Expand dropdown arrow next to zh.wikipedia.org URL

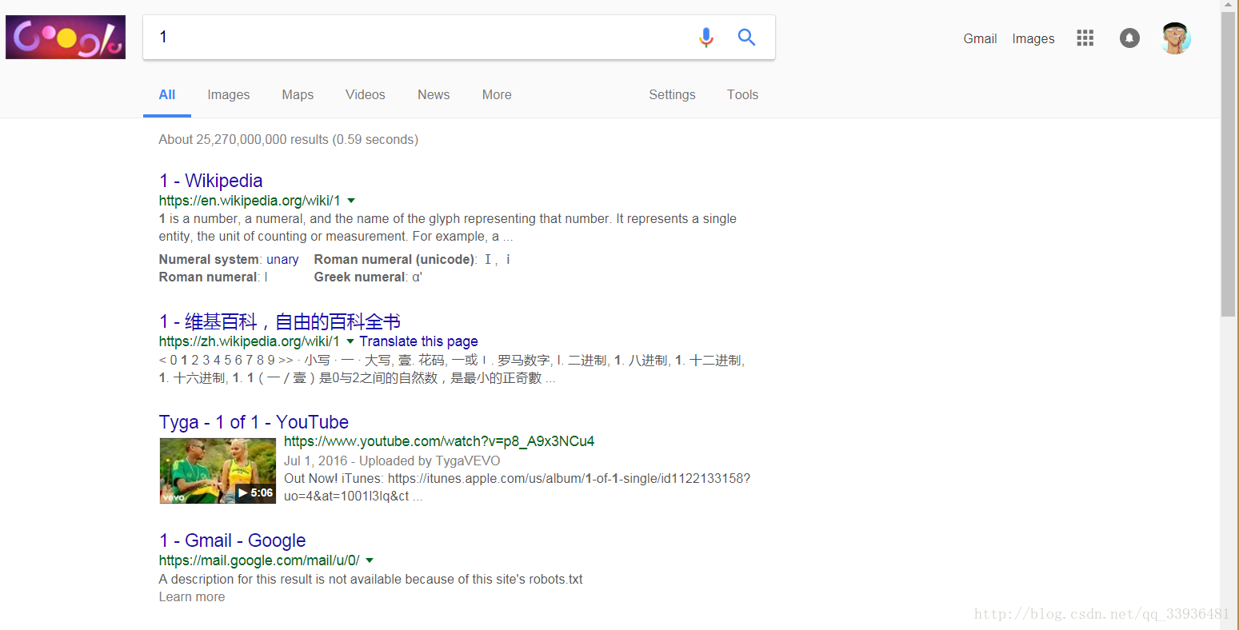[350, 341]
